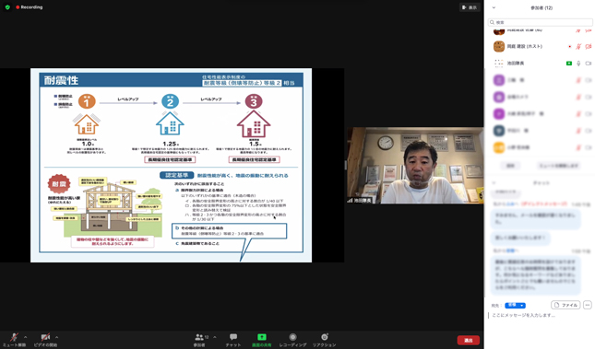Click the red leave meeting button
Viewport: 595px width, 349px height.
point(469,340)
